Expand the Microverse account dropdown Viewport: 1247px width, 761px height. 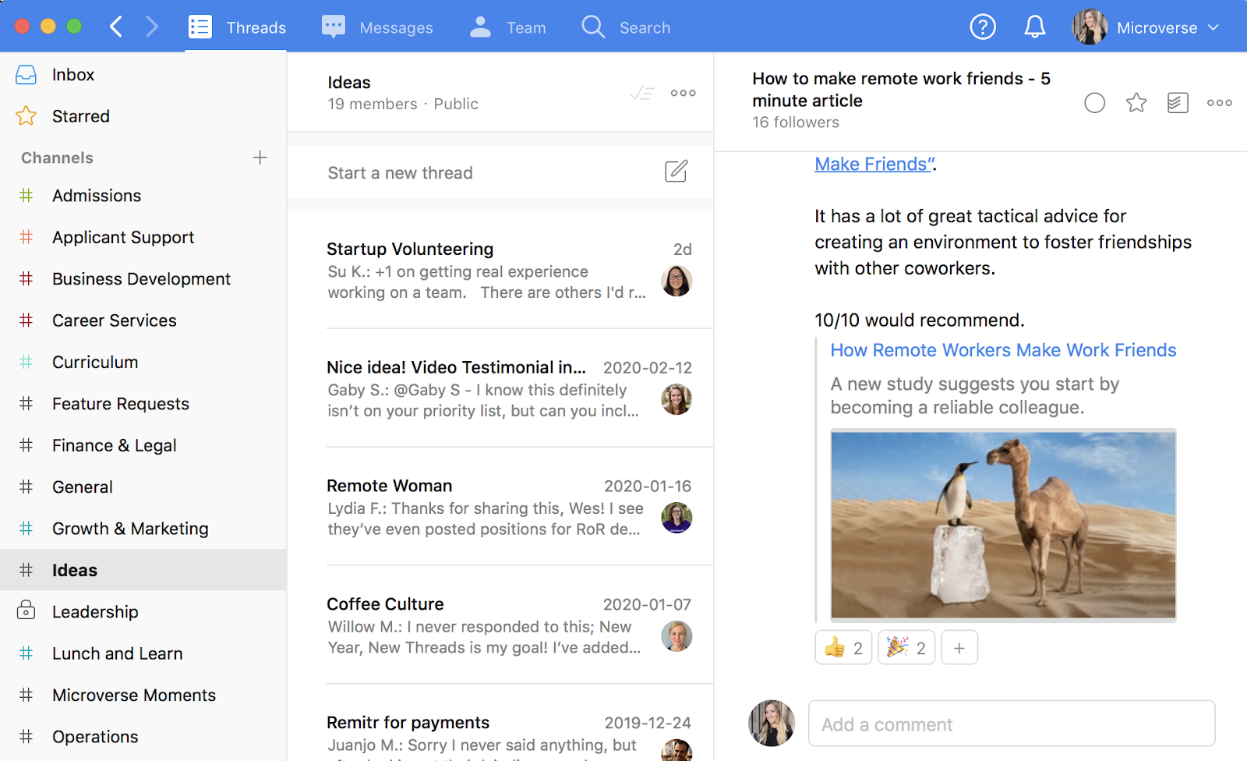click(x=1168, y=28)
